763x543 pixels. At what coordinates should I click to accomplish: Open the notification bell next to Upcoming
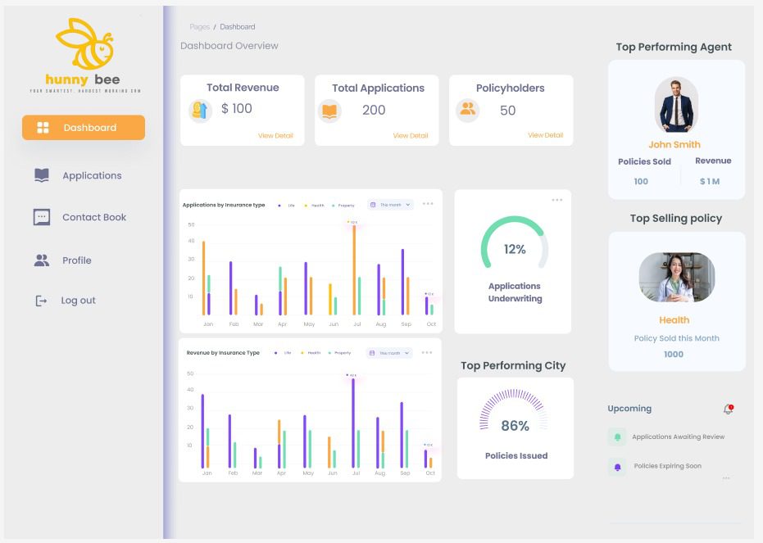click(727, 409)
